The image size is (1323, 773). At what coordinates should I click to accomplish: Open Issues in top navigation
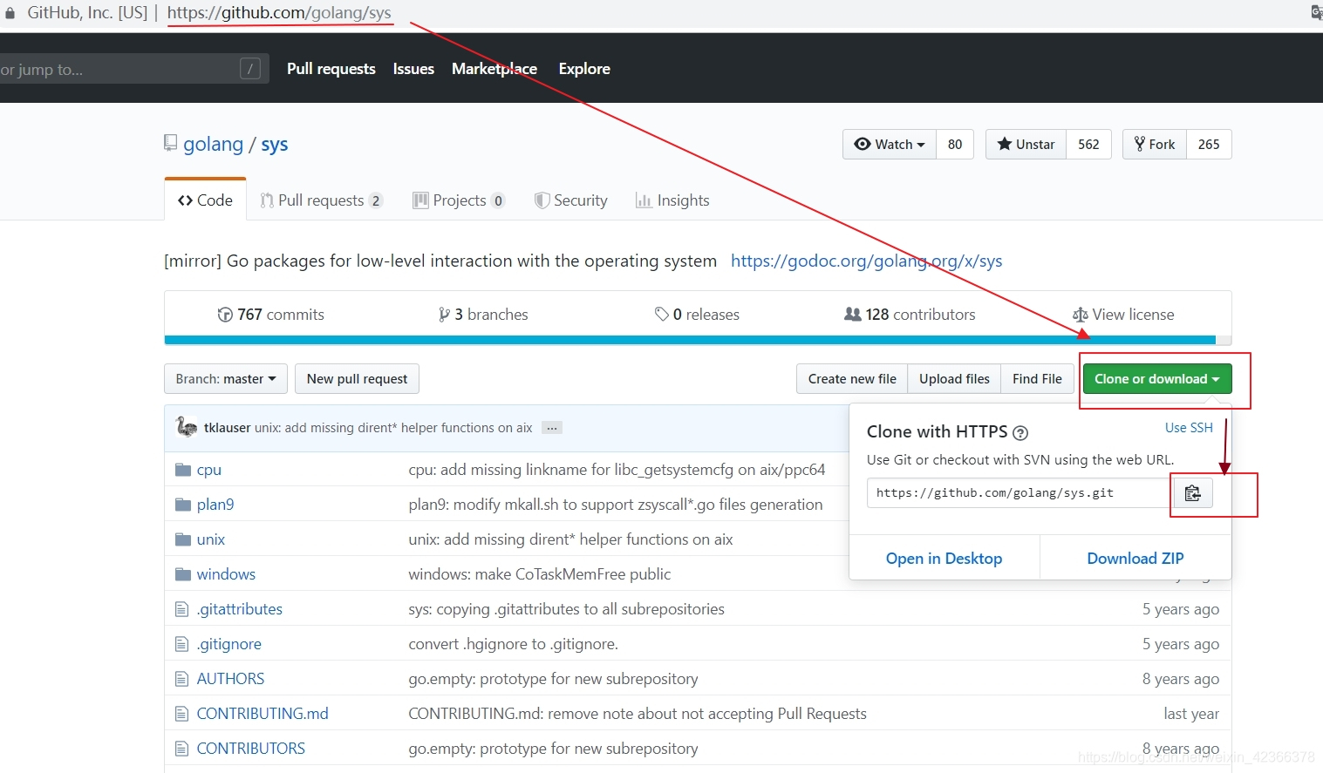tap(413, 69)
